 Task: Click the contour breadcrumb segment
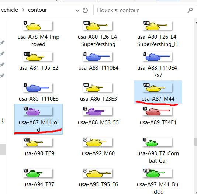[37, 10]
